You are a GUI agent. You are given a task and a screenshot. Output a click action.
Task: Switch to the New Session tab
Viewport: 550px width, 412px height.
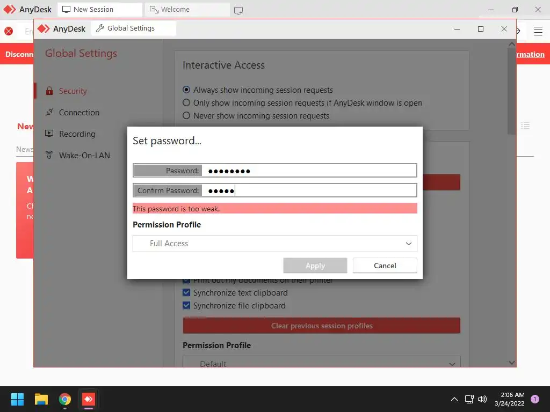(x=100, y=10)
